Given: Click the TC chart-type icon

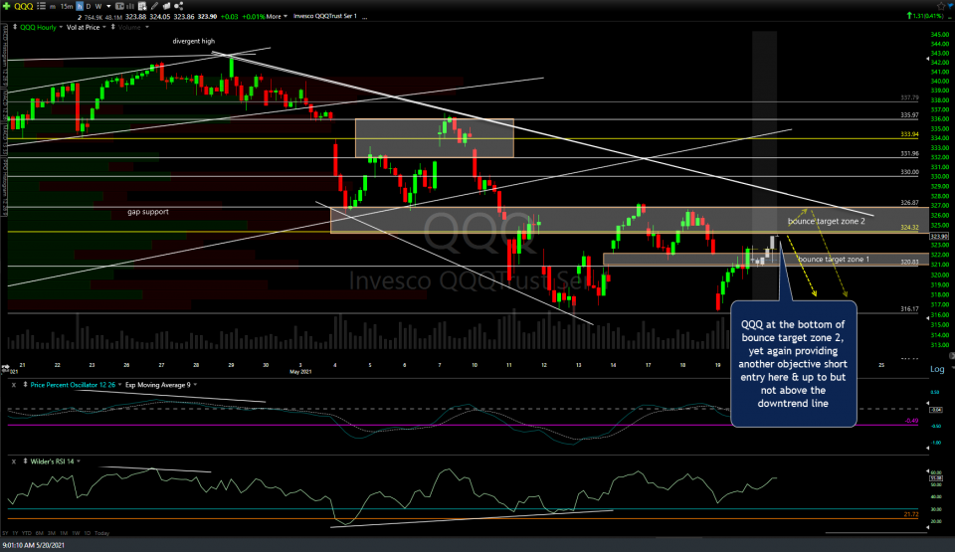Looking at the screenshot, I should coord(119,6).
